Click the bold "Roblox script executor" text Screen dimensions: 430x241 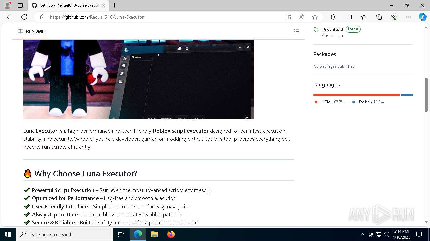click(x=181, y=131)
